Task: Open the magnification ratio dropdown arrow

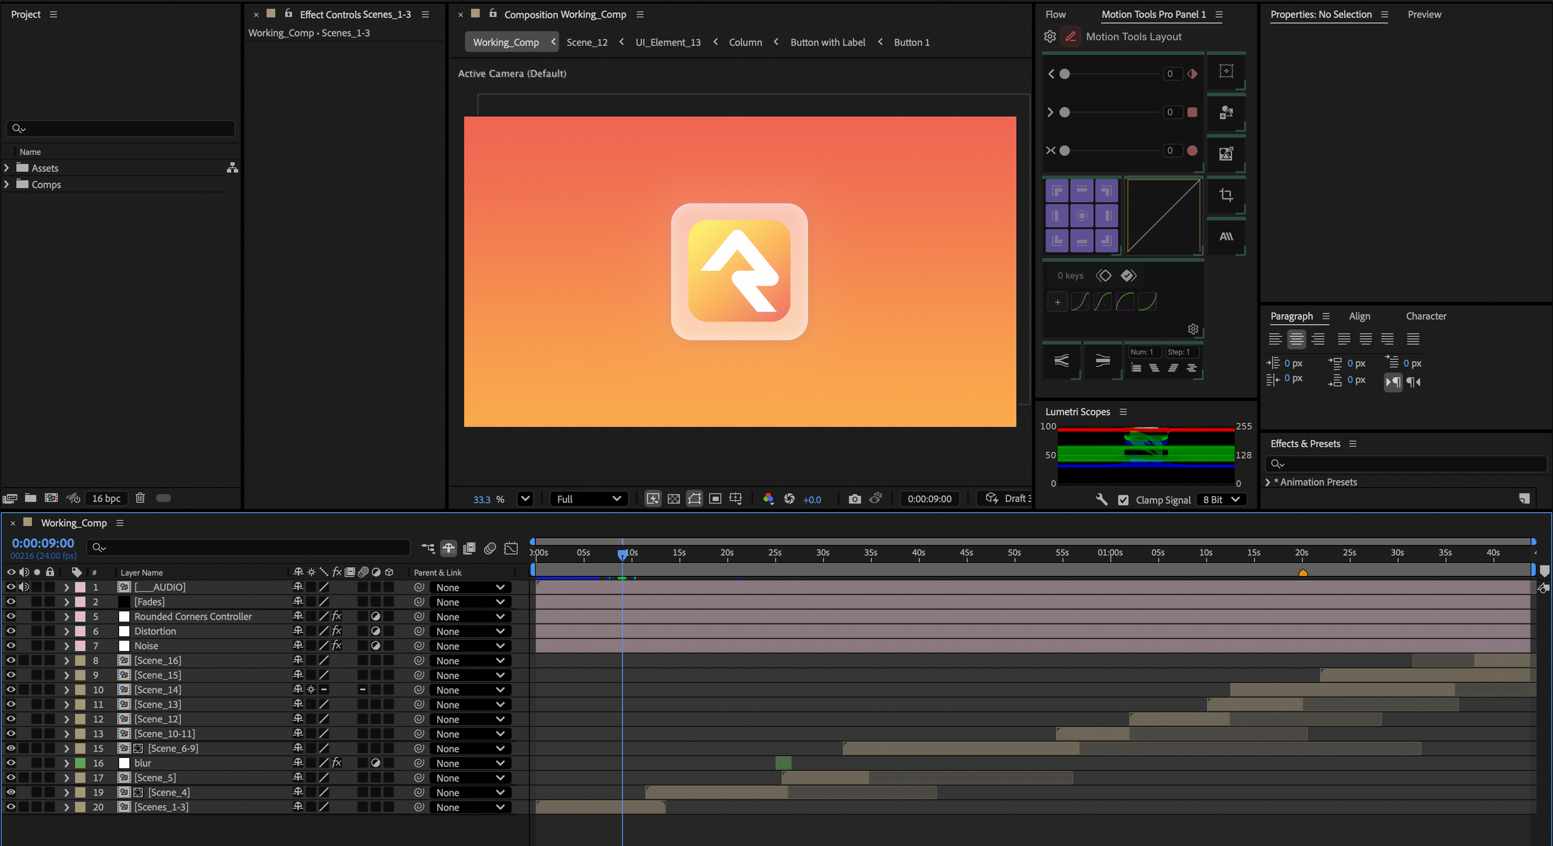Action: 526,499
